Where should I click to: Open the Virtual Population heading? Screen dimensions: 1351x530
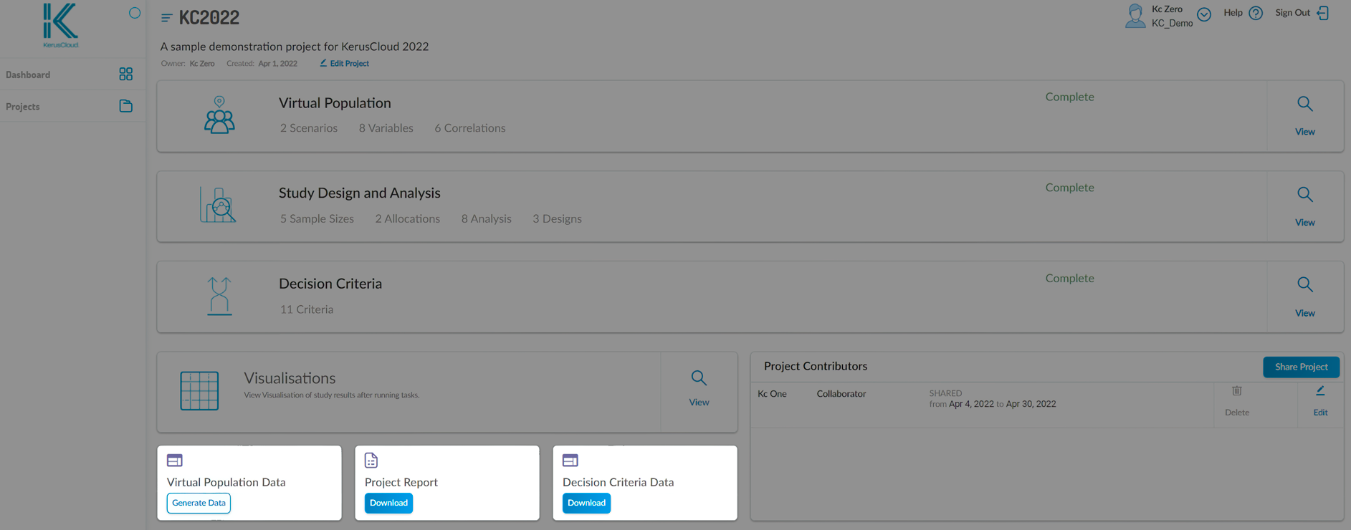(x=335, y=103)
